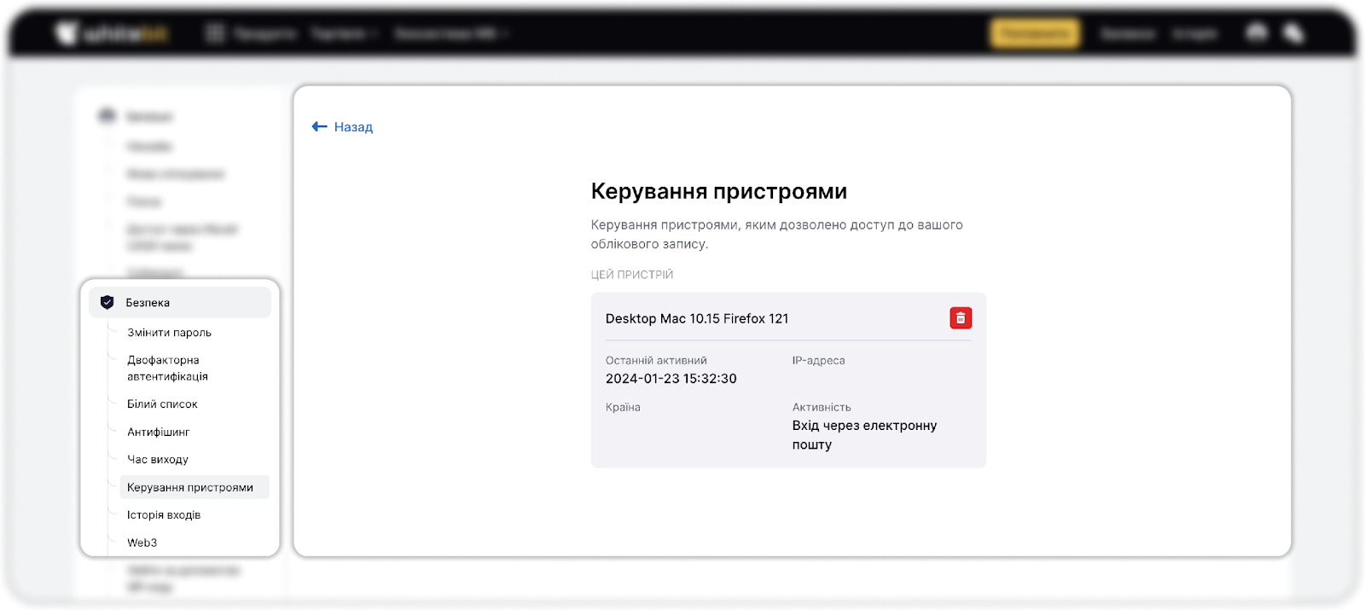The image size is (1365, 610).
Task: Click the shield icon beside Безпека
Action: click(107, 302)
